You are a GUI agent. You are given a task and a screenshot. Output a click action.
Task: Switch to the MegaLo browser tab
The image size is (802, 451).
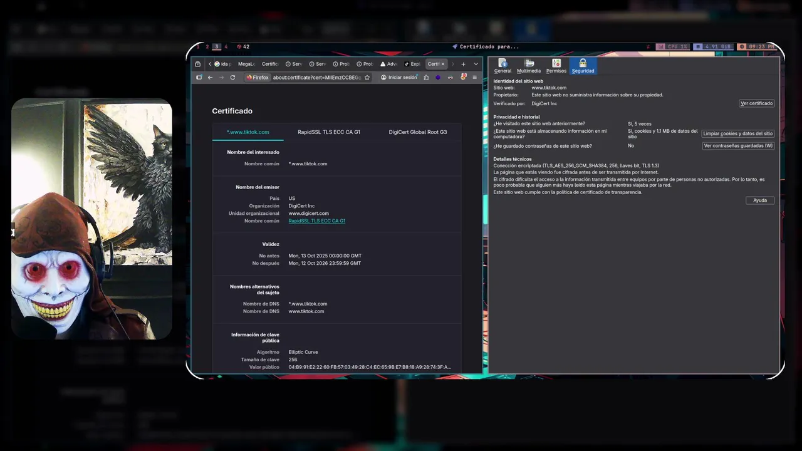(x=246, y=64)
